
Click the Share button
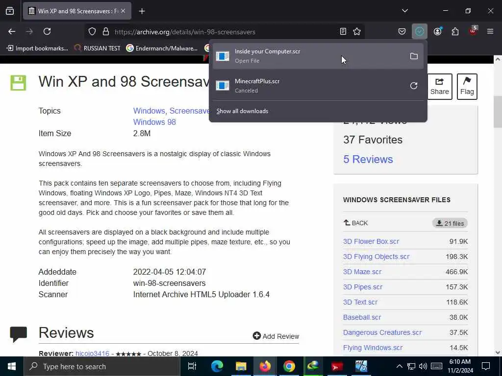pos(440,87)
